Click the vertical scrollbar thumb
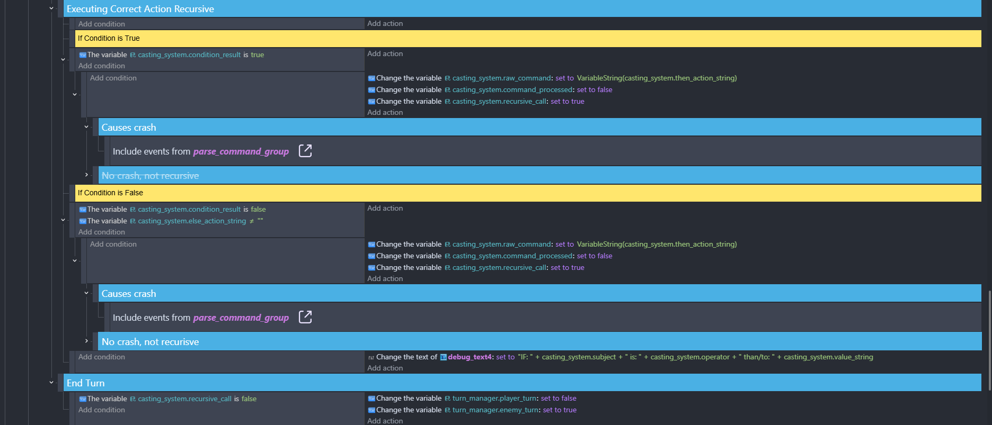The image size is (992, 425). [989, 340]
